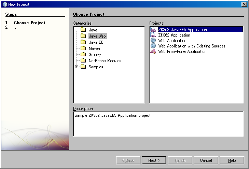Expand the Samples category node
The width and height of the screenshot is (249, 169).
(77, 67)
